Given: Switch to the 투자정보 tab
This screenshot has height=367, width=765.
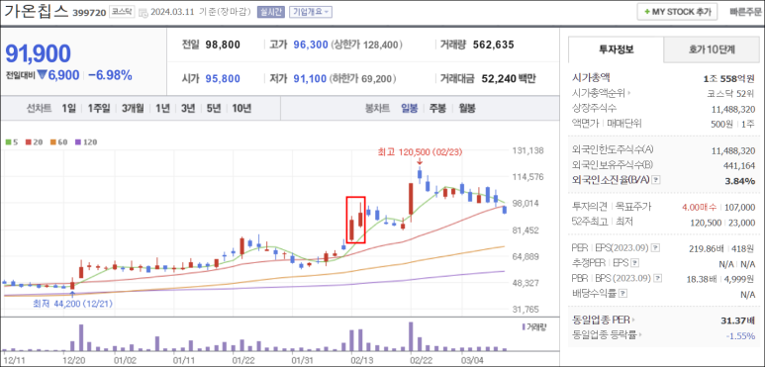Looking at the screenshot, I should 617,49.
